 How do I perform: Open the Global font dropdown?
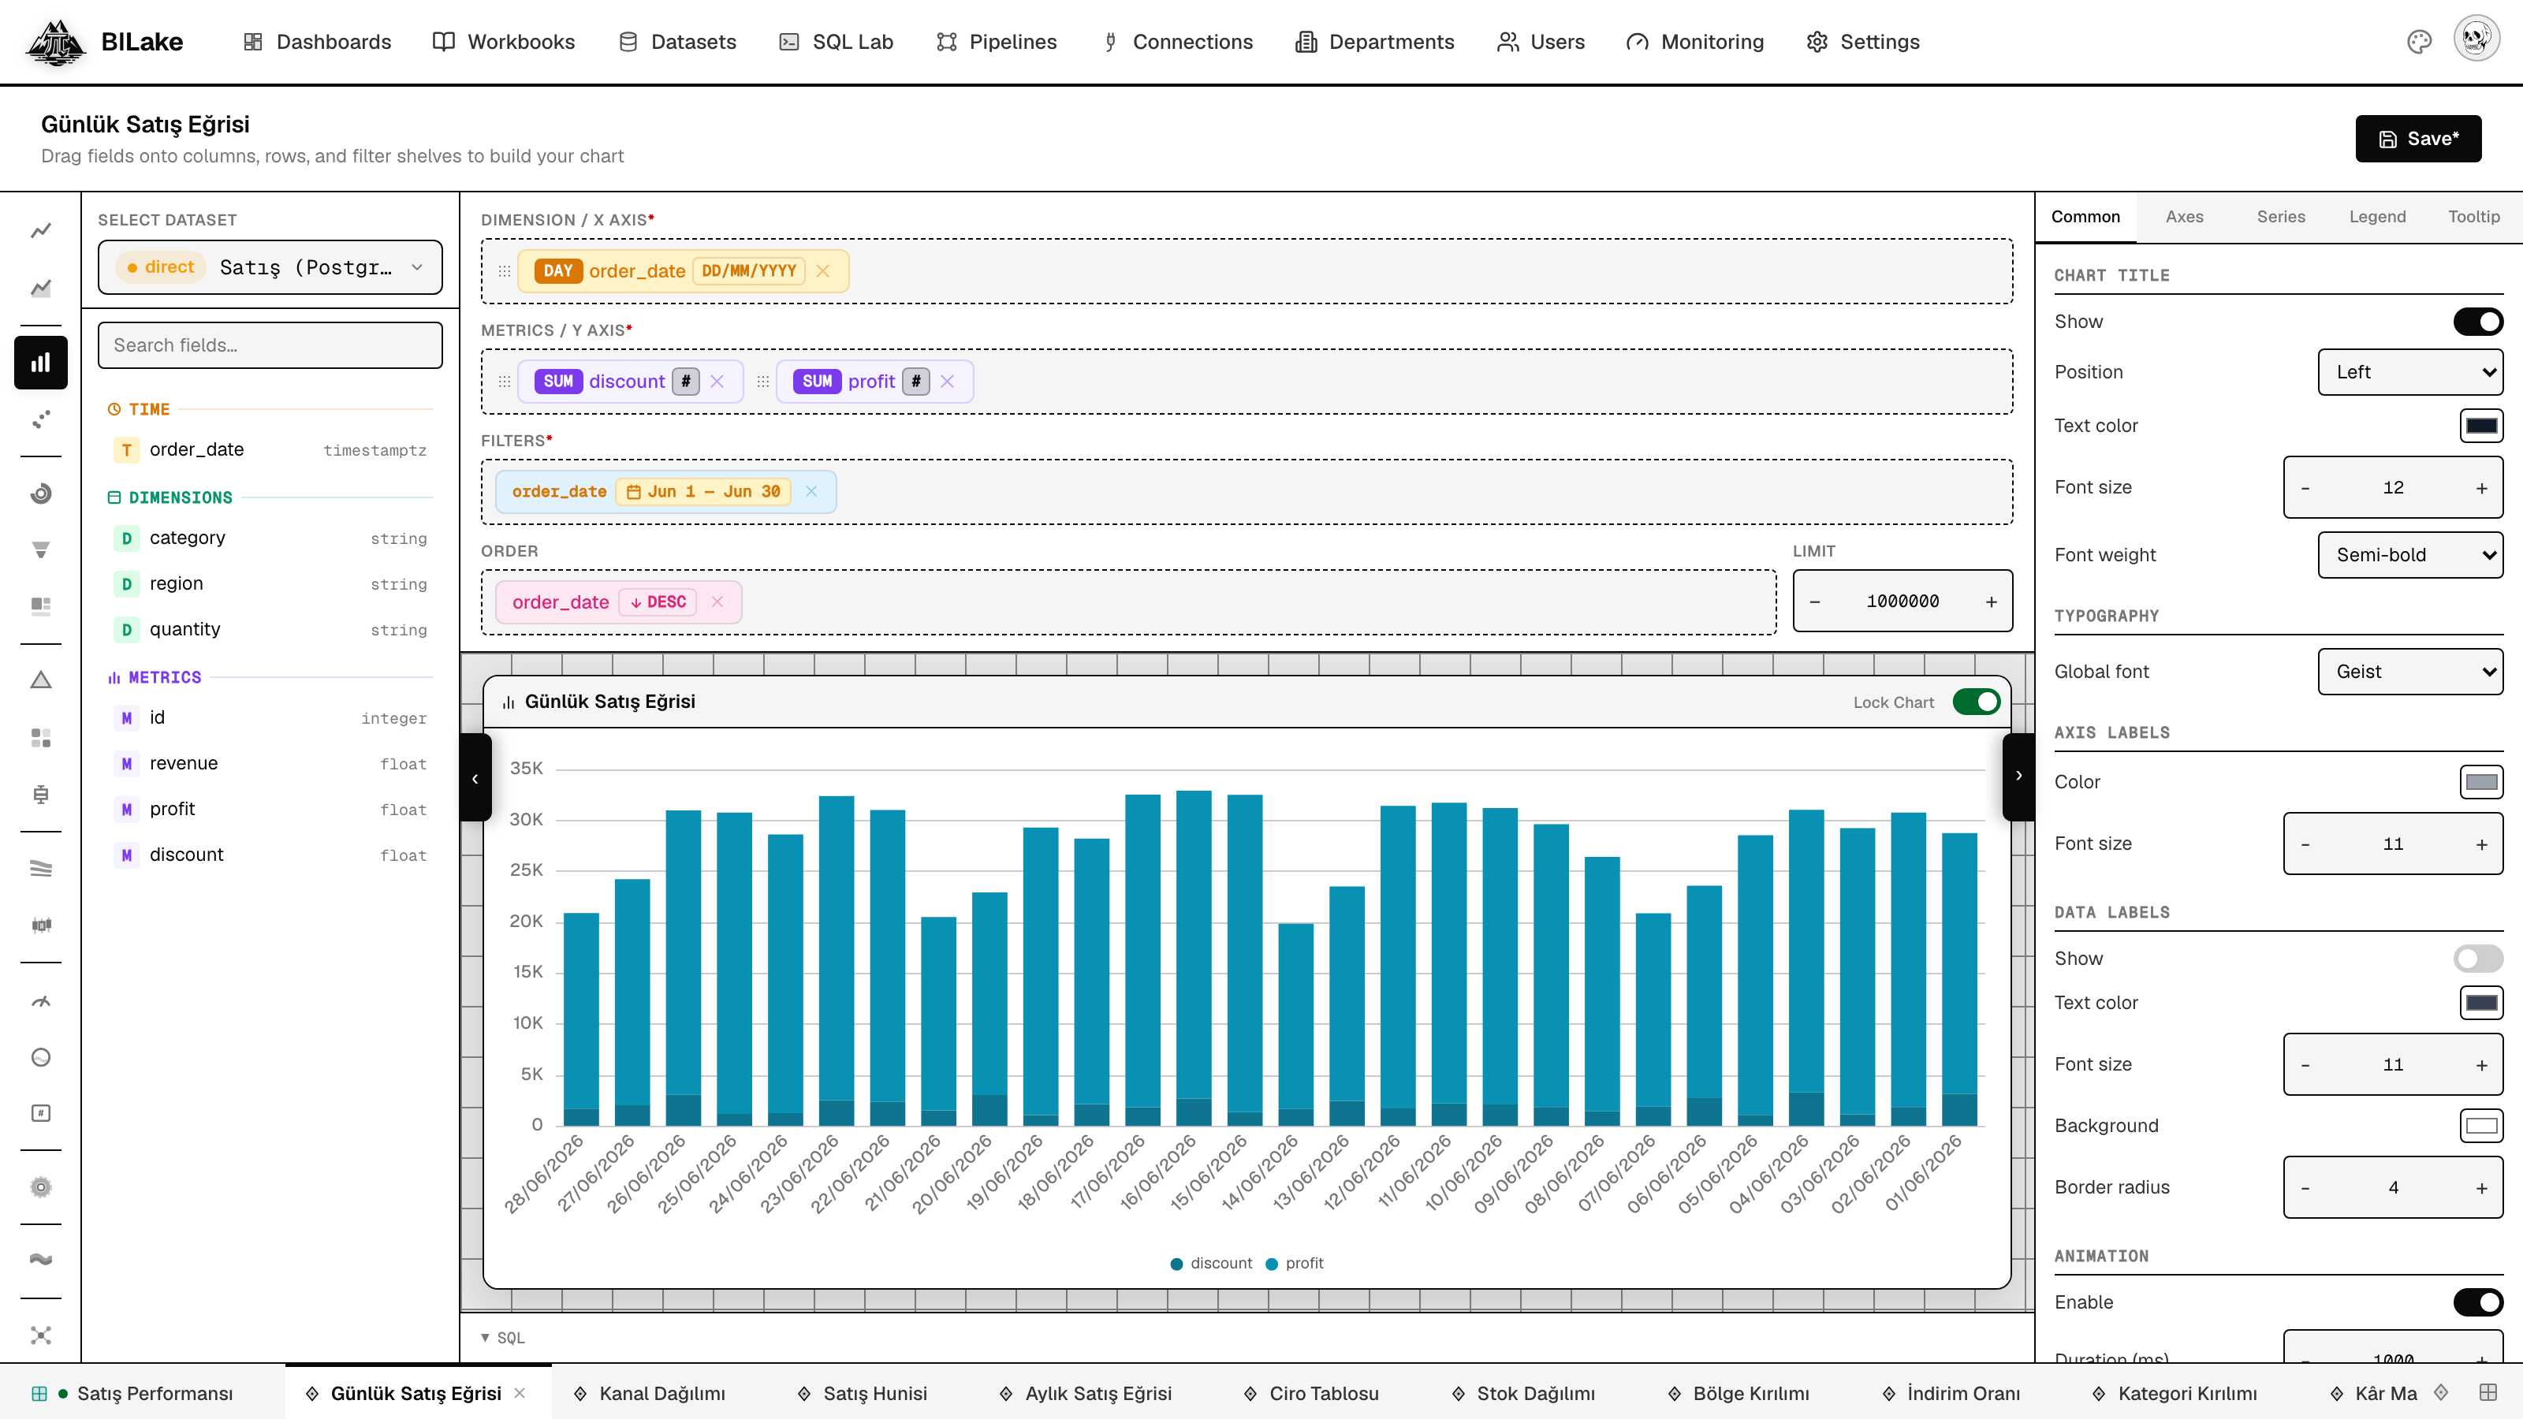tap(2410, 672)
